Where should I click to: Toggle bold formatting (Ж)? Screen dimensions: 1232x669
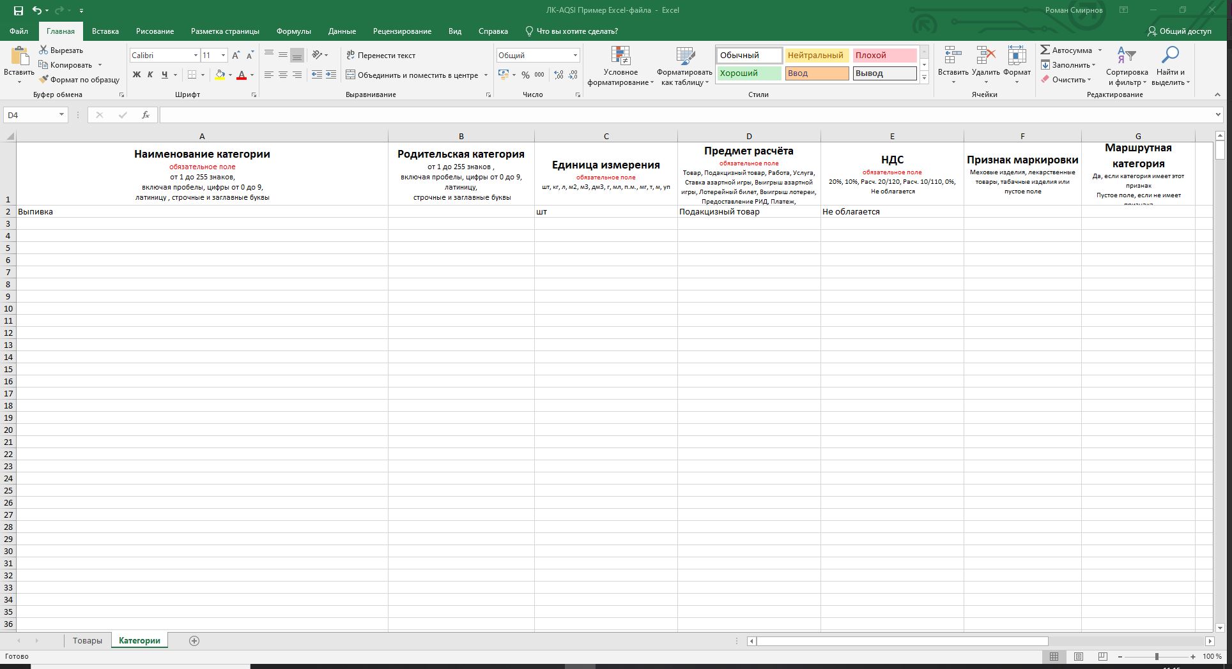(136, 75)
